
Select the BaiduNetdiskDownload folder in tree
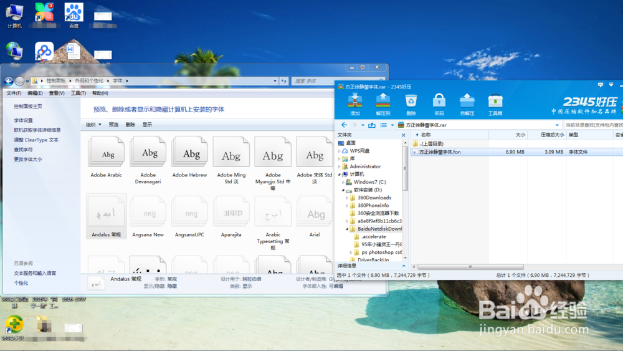tap(379, 229)
